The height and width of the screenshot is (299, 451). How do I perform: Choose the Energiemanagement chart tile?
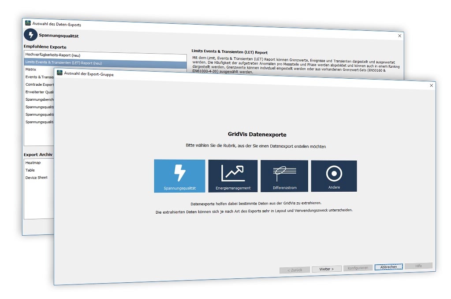(x=233, y=176)
